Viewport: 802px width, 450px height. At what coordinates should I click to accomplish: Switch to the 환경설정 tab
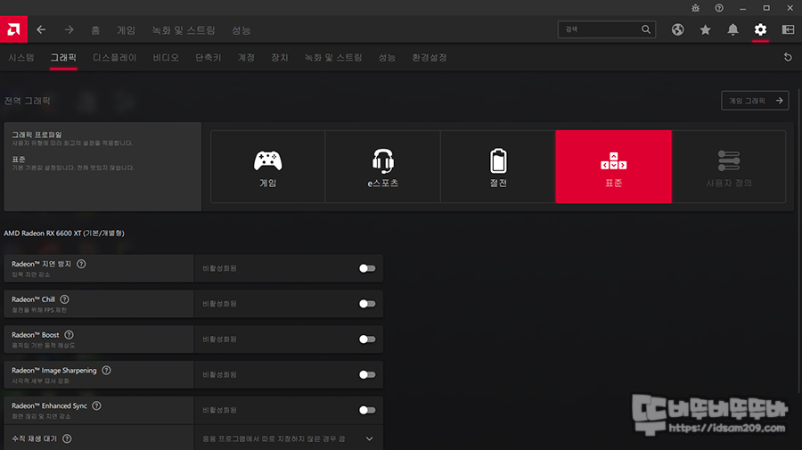(430, 57)
